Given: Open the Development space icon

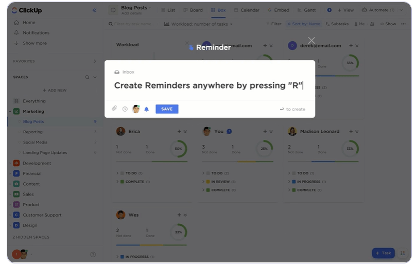Looking at the screenshot, I should [16, 163].
